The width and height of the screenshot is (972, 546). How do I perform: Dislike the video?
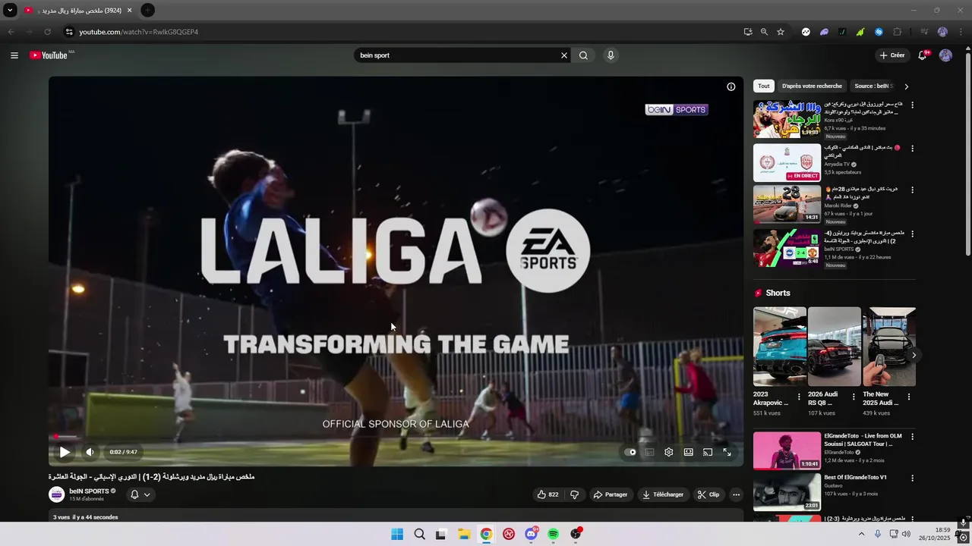[x=574, y=494]
